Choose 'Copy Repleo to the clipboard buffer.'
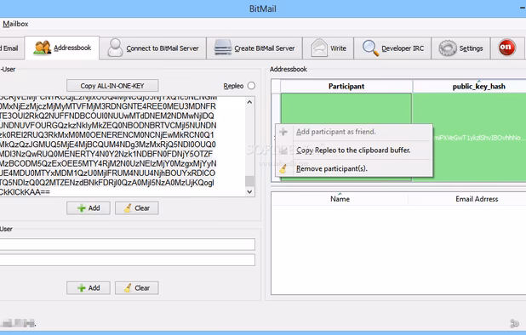 pyautogui.click(x=354, y=150)
